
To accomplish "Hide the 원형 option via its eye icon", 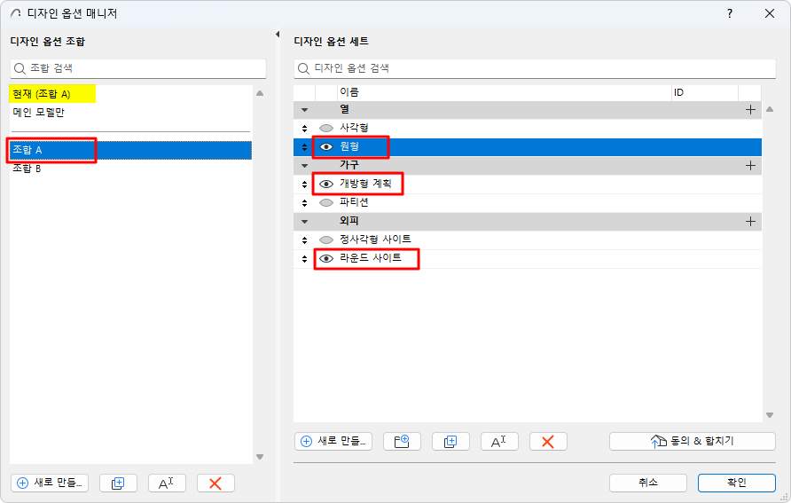I will click(326, 146).
